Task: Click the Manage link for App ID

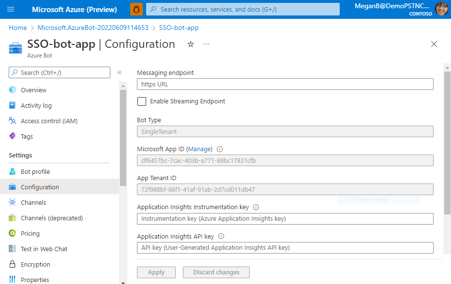Action: pyautogui.click(x=199, y=149)
